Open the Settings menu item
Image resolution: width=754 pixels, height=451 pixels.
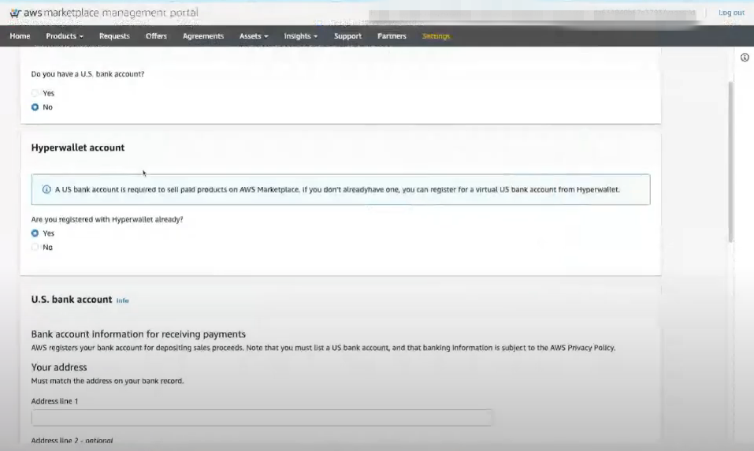pos(436,36)
